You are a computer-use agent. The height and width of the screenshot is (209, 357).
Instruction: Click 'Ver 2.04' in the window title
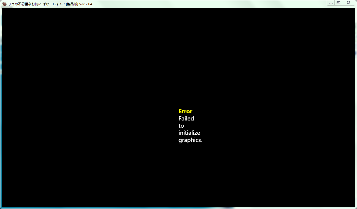86,4
